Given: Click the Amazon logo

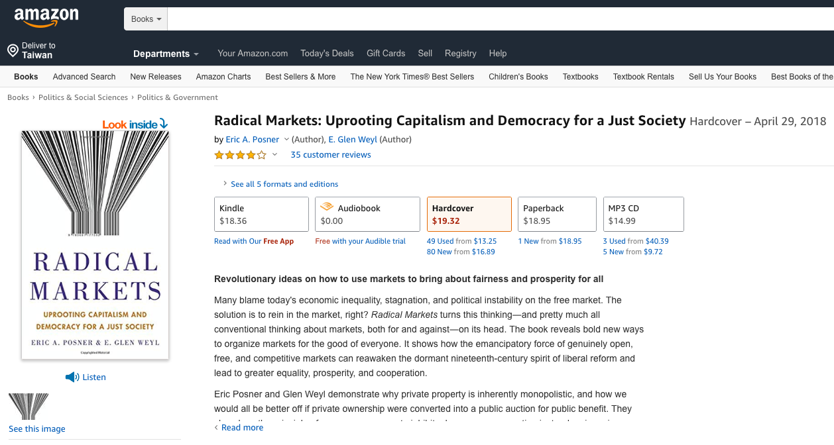Looking at the screenshot, I should pyautogui.click(x=46, y=17).
